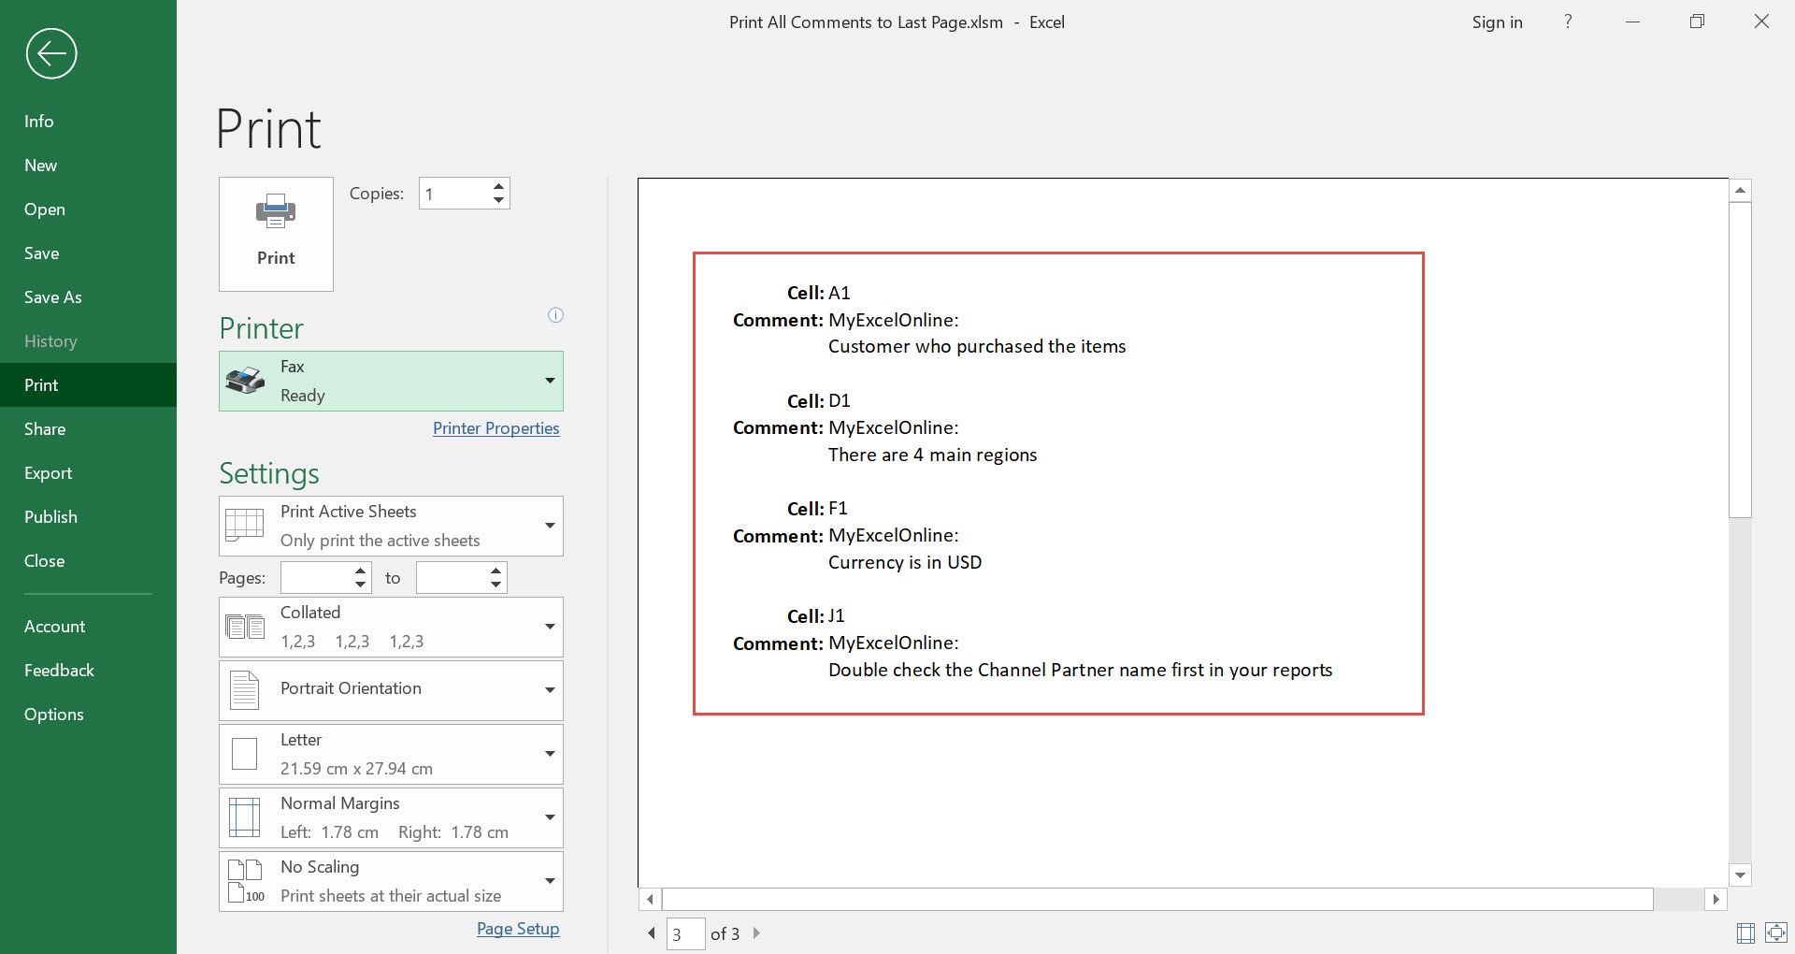Click Sign in
1795x954 pixels.
(x=1497, y=22)
